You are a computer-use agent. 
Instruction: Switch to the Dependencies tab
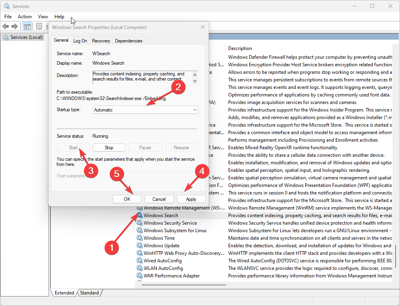(x=129, y=41)
